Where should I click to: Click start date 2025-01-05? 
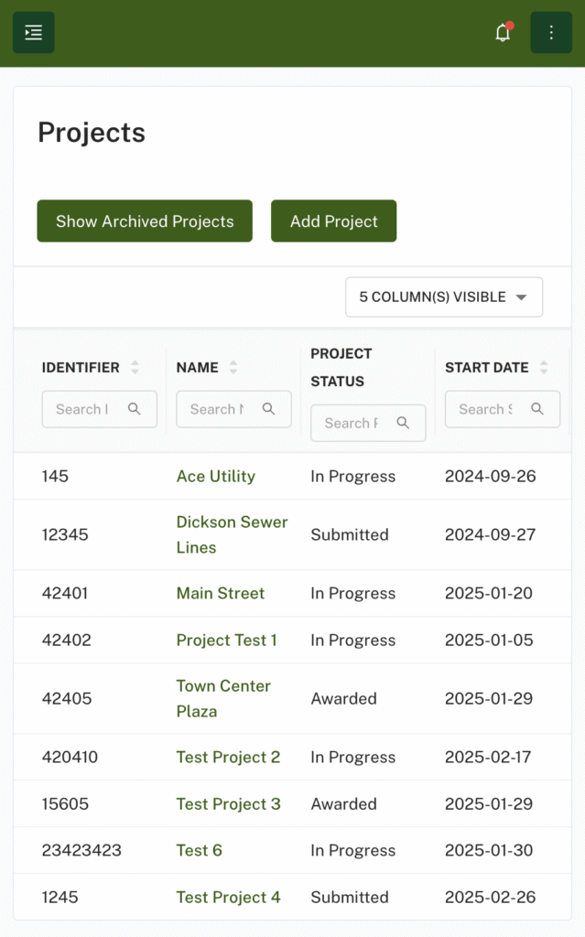coord(489,640)
